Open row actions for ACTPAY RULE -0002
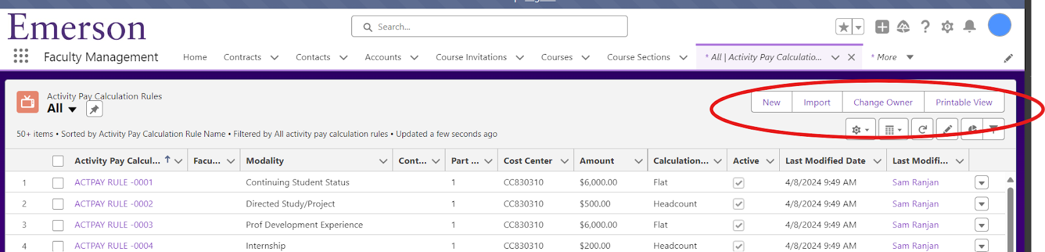Viewport: 1045px width, 252px height. point(981,204)
